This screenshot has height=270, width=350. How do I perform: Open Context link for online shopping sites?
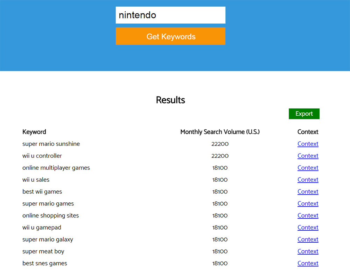[x=308, y=215]
